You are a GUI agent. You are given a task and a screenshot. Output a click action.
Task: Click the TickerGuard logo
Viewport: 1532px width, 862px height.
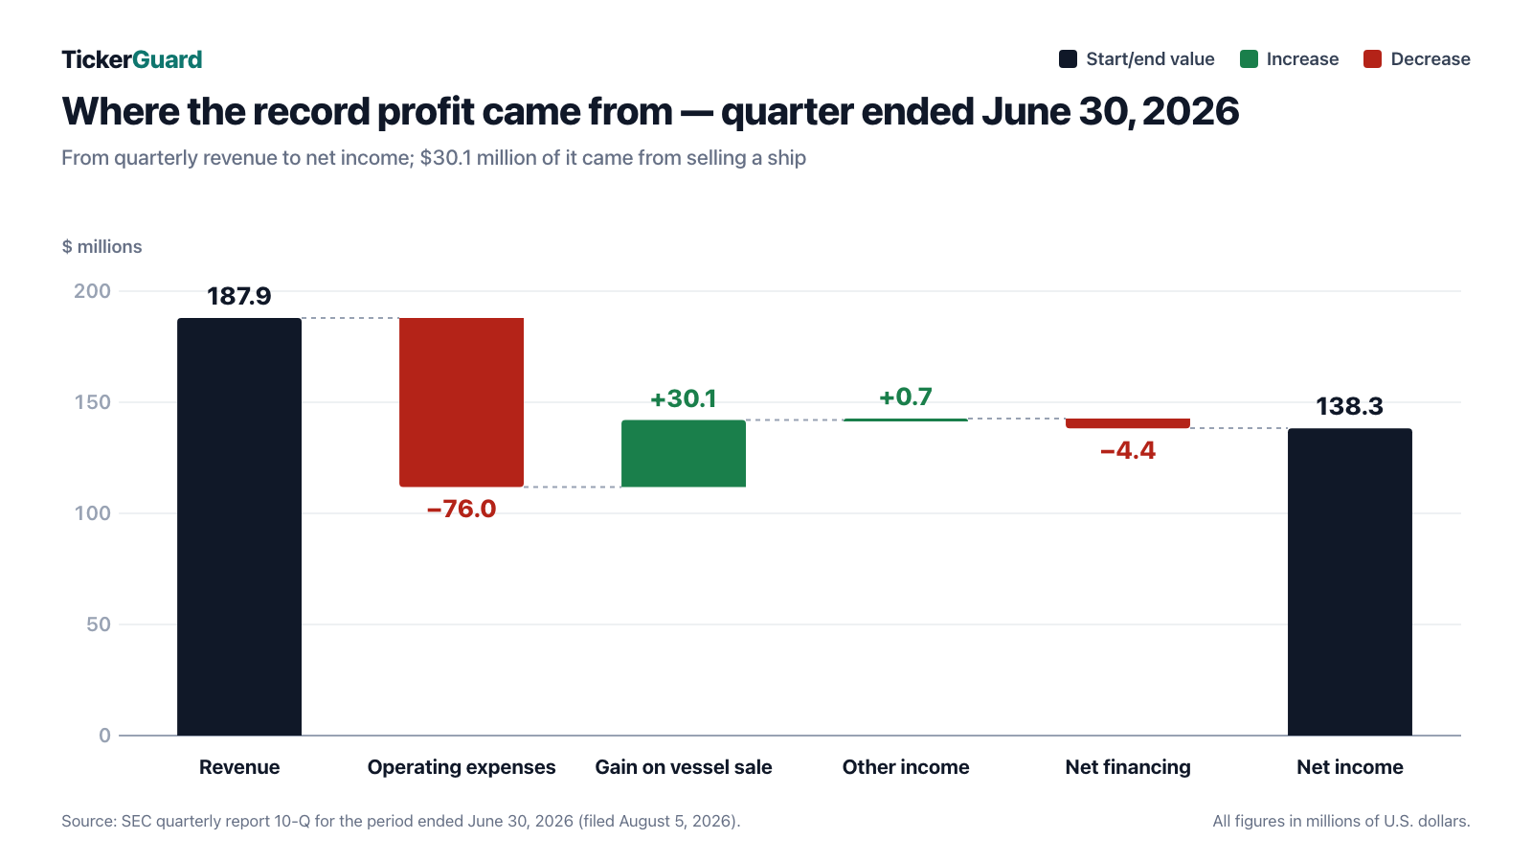click(x=132, y=59)
